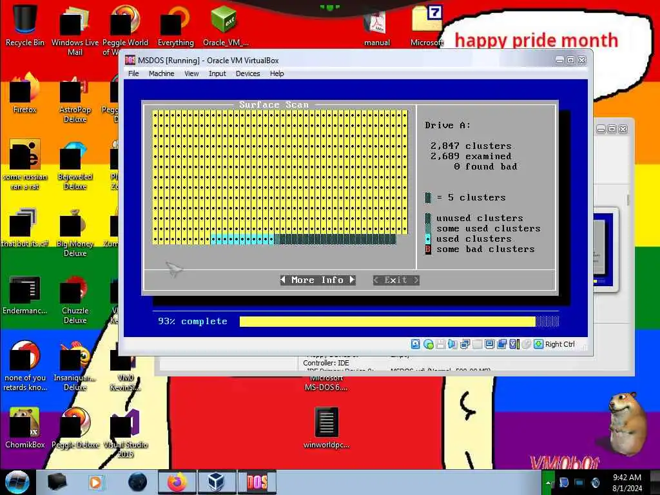Select the Everything desktop icon
The width and height of the screenshot is (660, 495).
point(175,25)
